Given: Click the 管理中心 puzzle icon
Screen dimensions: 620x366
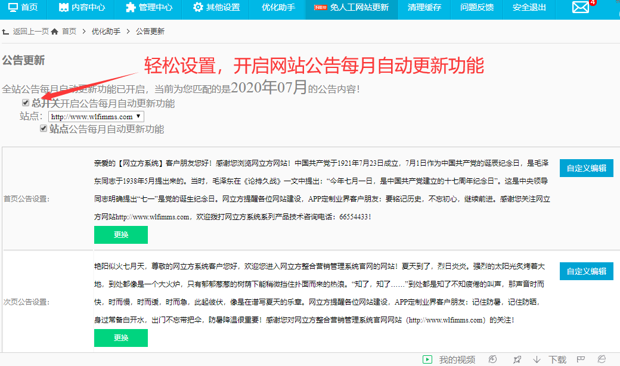Looking at the screenshot, I should pos(131,7).
